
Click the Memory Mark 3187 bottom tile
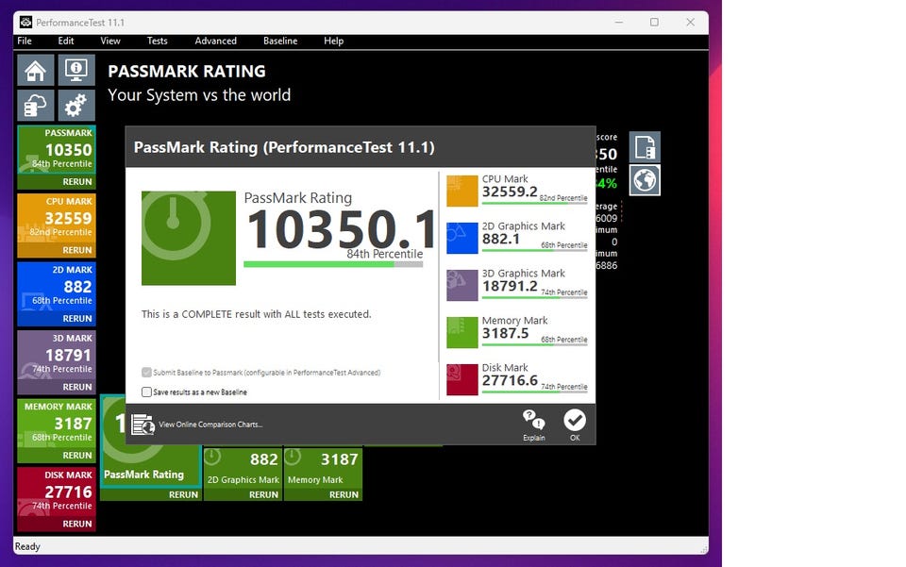click(323, 468)
